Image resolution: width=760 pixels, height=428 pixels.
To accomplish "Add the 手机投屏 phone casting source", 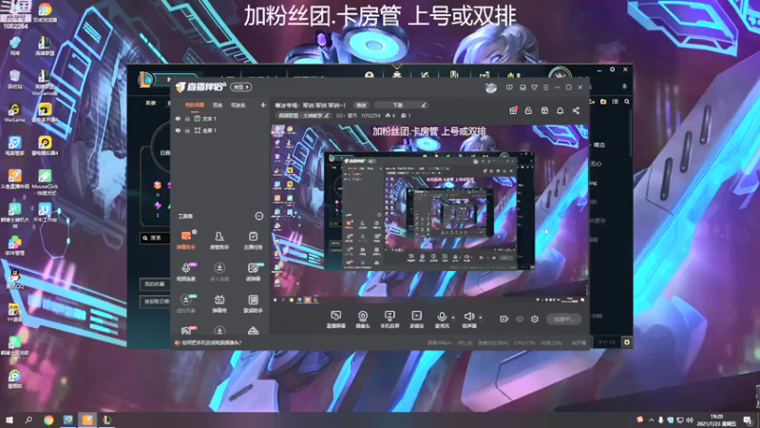I will point(389,320).
